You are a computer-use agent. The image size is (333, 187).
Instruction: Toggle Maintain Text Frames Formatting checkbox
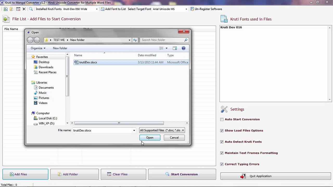(222, 153)
